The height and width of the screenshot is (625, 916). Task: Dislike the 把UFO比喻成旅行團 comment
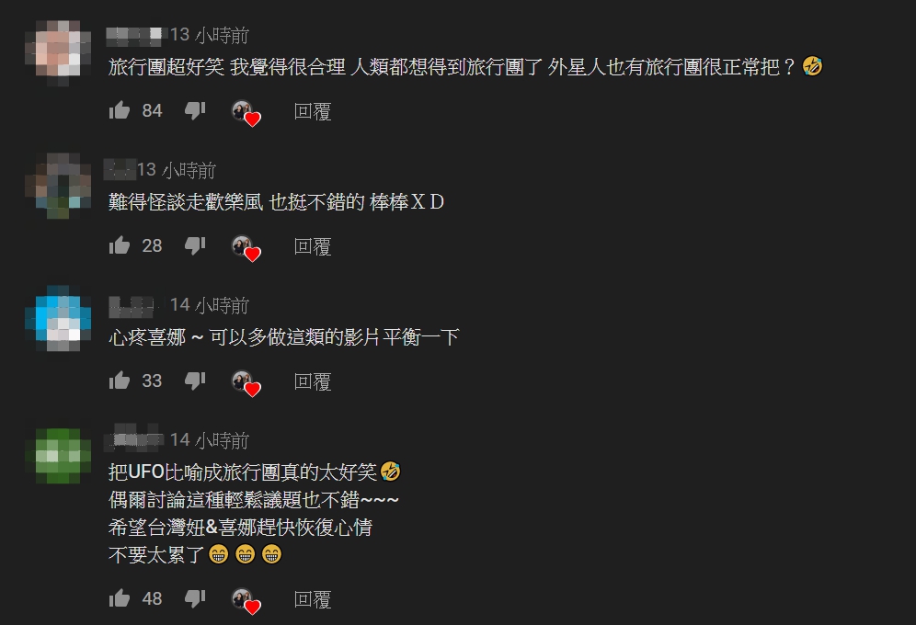(195, 598)
